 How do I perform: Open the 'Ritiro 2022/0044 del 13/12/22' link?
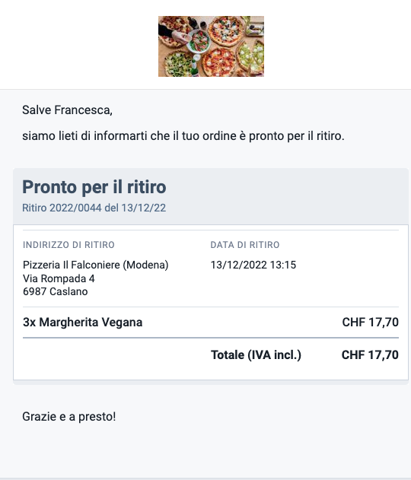[94, 208]
